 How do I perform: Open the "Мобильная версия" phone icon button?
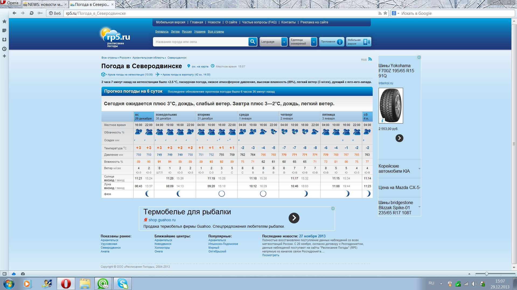(358, 42)
